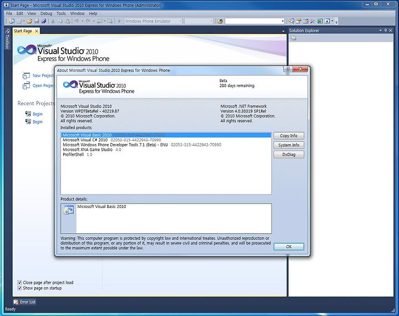Screen dimensions: 399x316
Task: Click the New Project icon on Start Page
Action: coord(26,76)
